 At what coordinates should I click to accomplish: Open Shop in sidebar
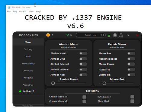[x=28, y=56]
